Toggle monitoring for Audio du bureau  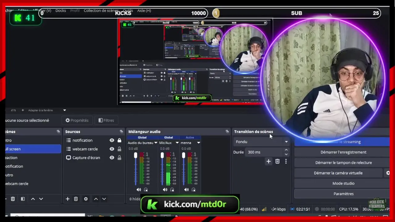[146, 190]
